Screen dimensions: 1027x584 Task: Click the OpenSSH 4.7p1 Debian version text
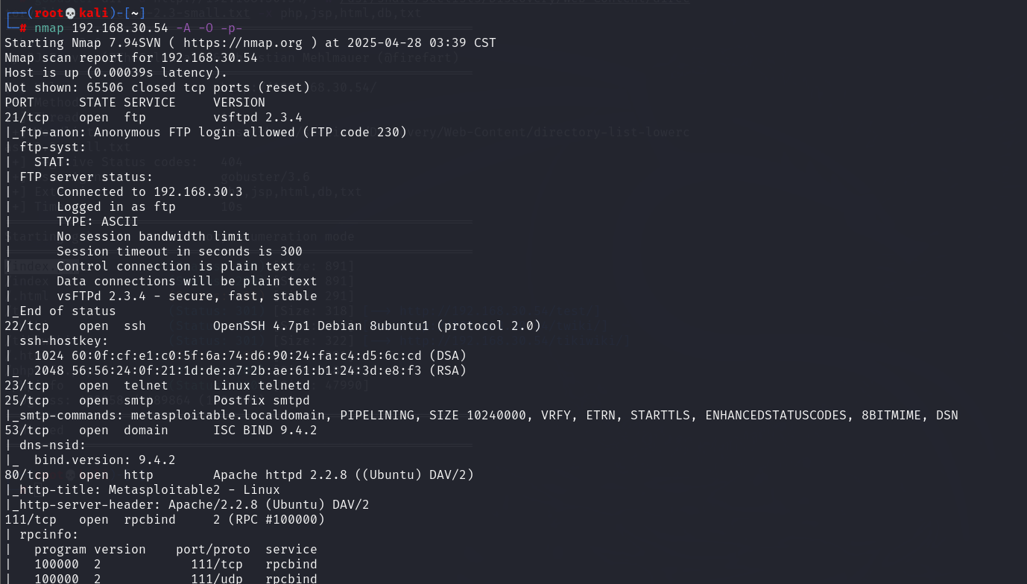(x=377, y=326)
